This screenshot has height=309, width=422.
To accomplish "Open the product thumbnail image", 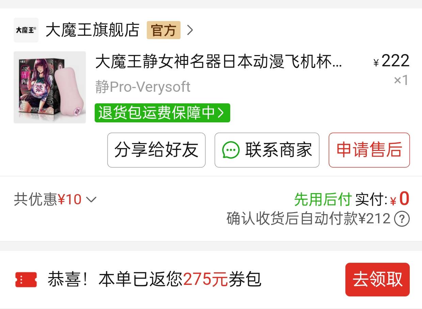I will (x=50, y=87).
